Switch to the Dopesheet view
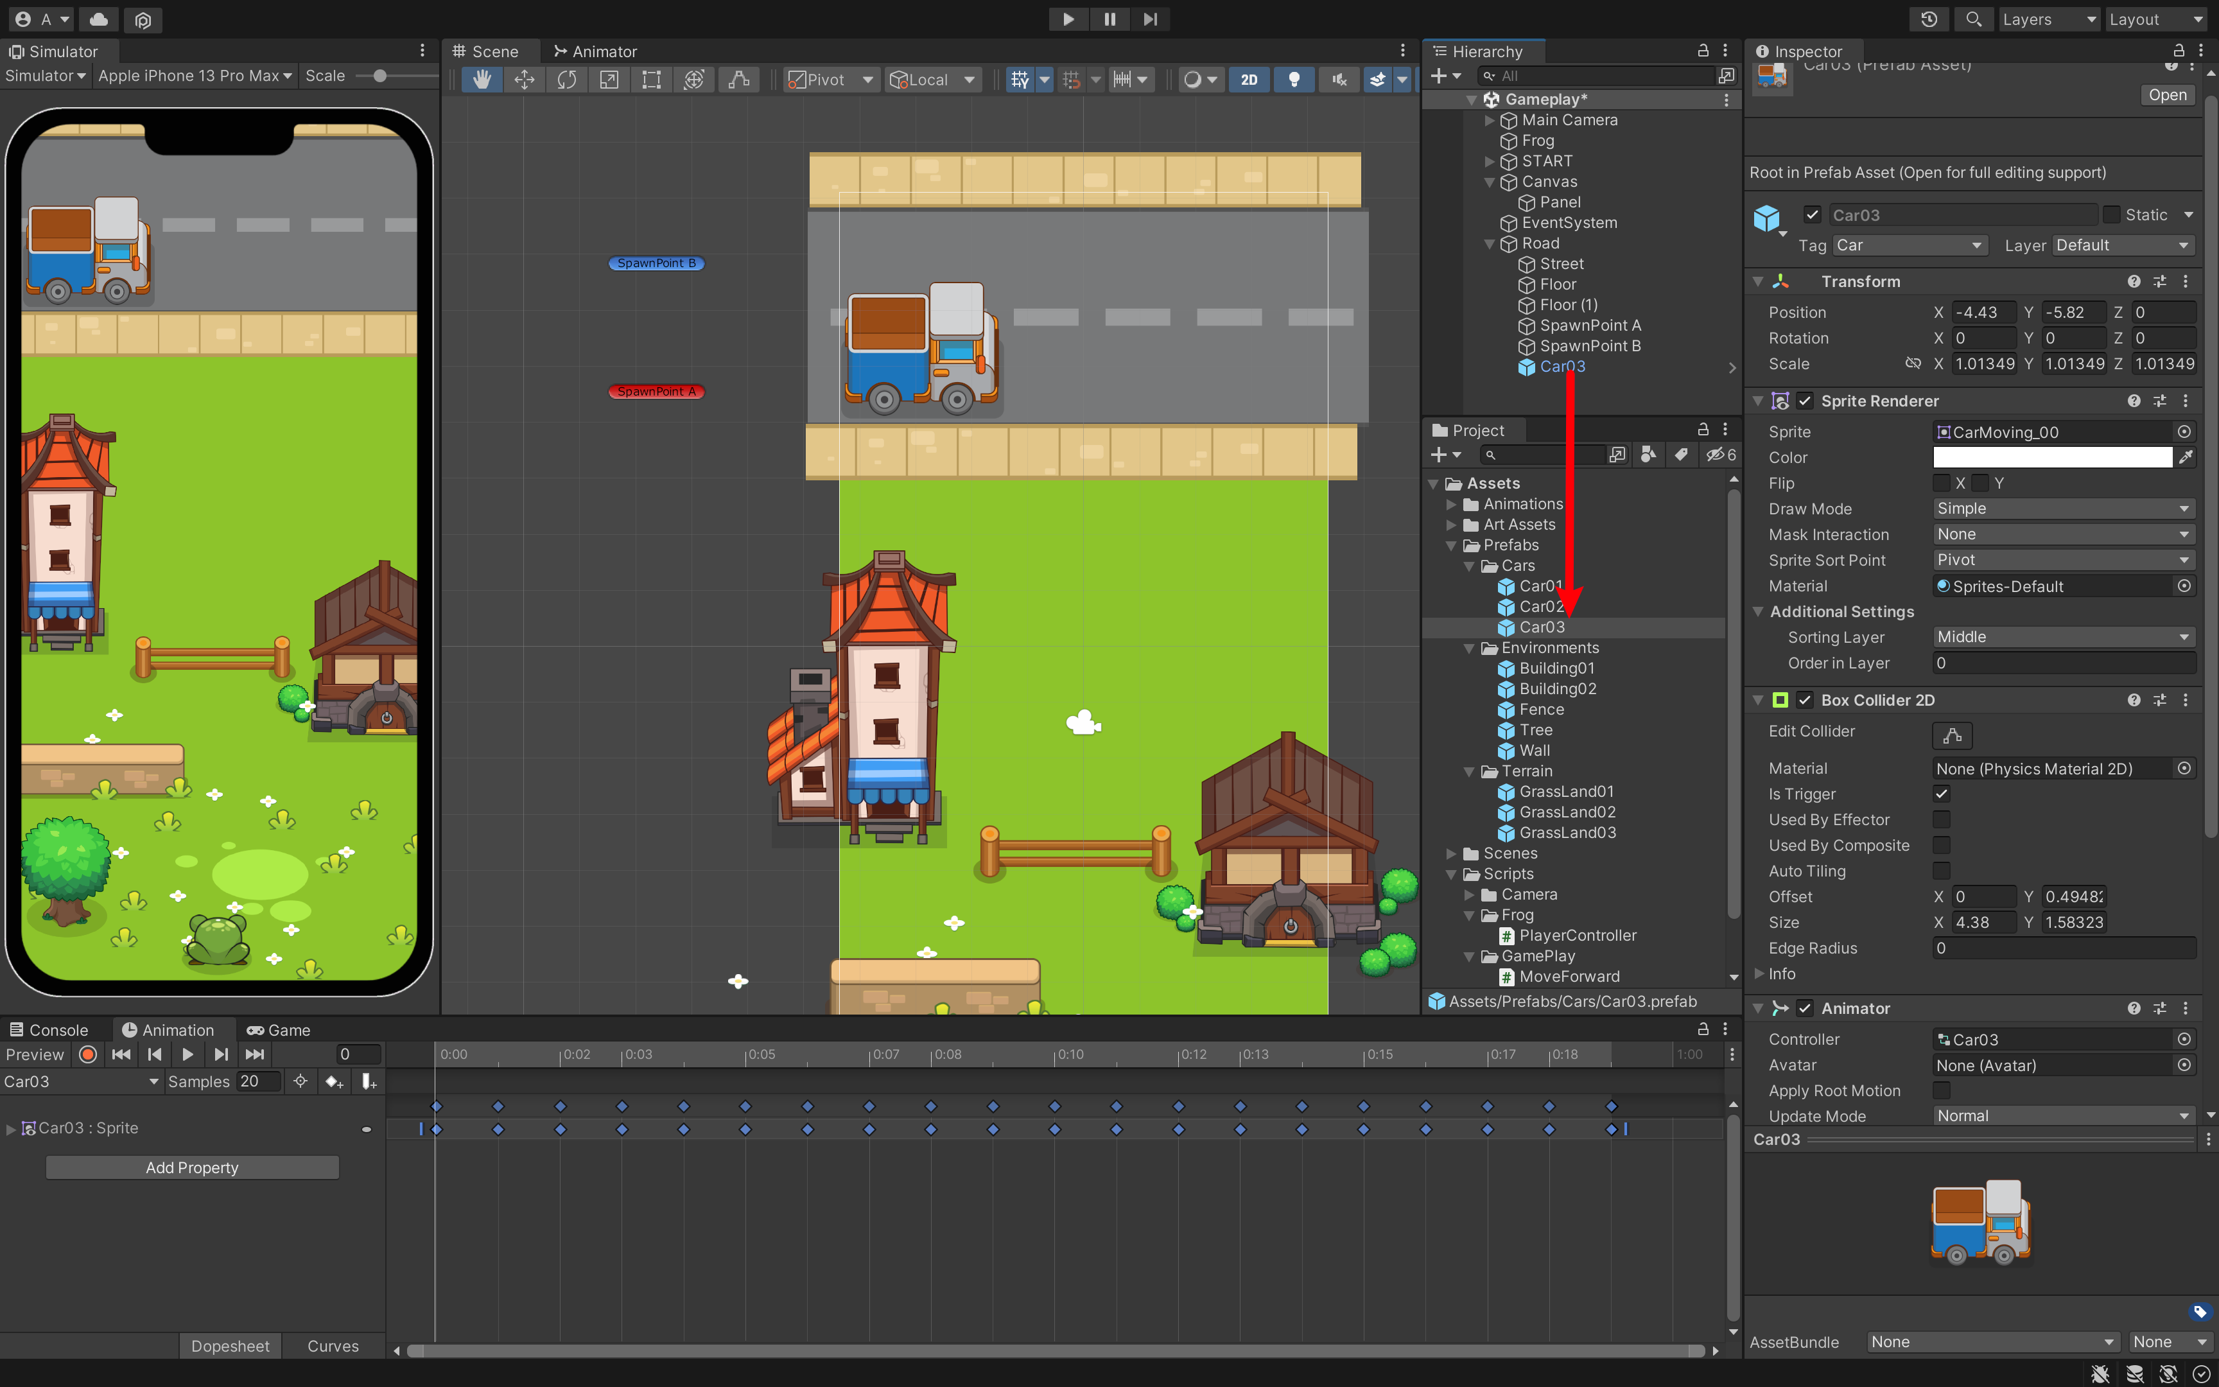This screenshot has height=1387, width=2219. point(230,1346)
